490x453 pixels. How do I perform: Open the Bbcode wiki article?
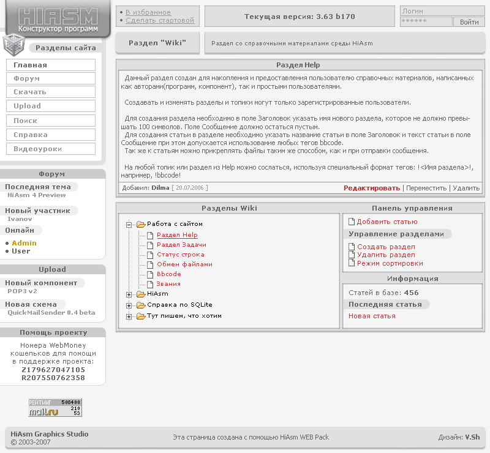point(169,274)
